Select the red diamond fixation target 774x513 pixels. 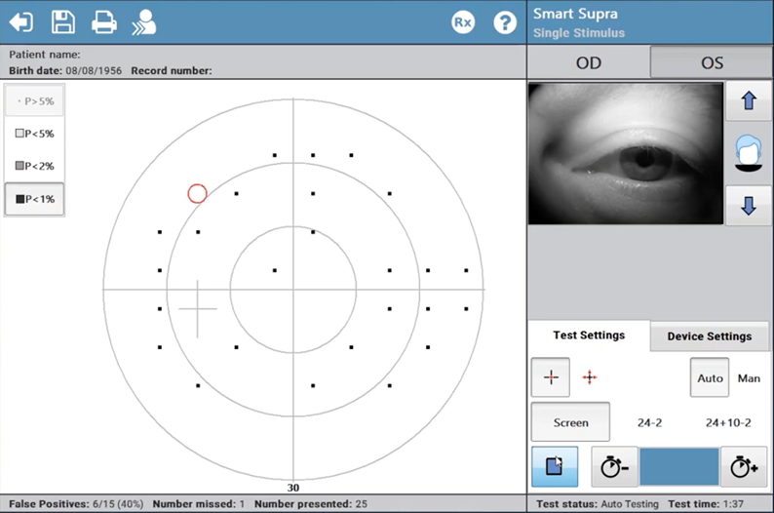tap(590, 377)
